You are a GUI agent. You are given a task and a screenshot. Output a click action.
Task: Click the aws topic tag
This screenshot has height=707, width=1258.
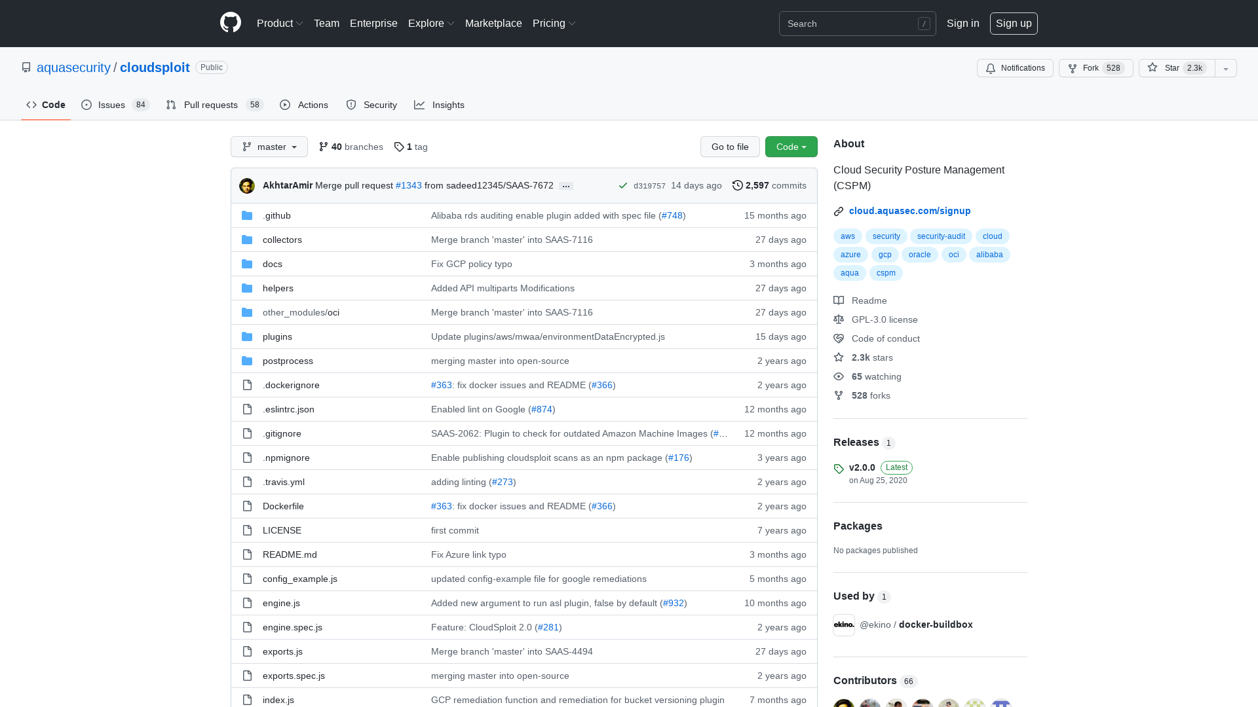[848, 236]
